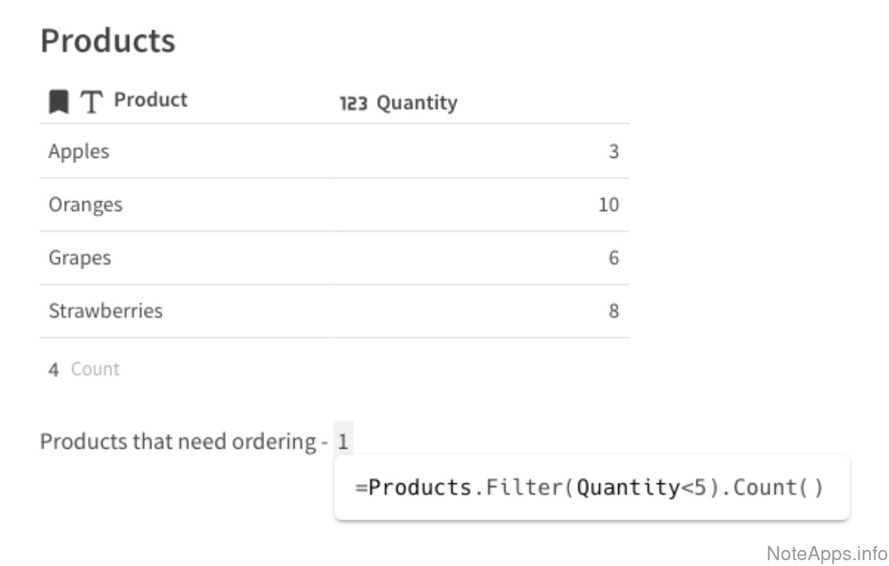Select the Quantity column header
Screen dimensions: 889x566
(x=417, y=103)
